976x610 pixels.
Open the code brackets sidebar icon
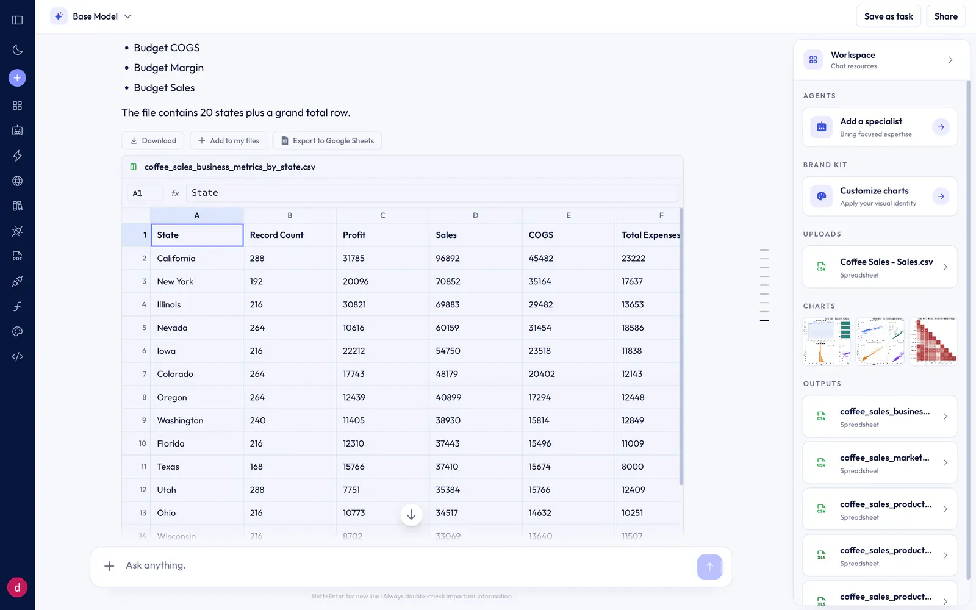17,356
